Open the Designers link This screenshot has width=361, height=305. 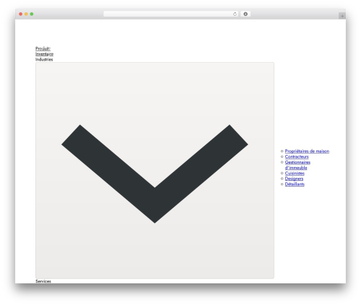tap(294, 179)
